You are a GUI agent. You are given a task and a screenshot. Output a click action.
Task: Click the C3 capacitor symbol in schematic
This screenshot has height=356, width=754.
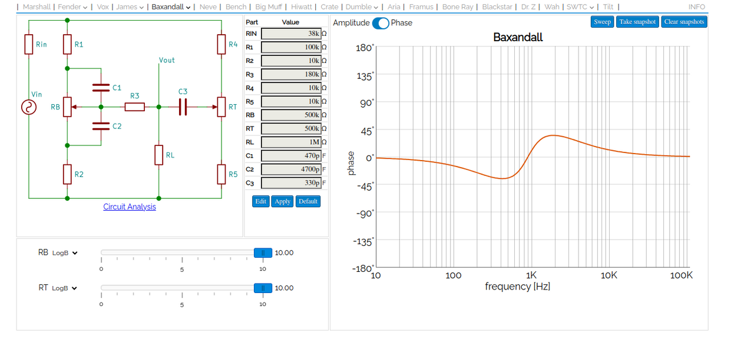click(x=183, y=107)
